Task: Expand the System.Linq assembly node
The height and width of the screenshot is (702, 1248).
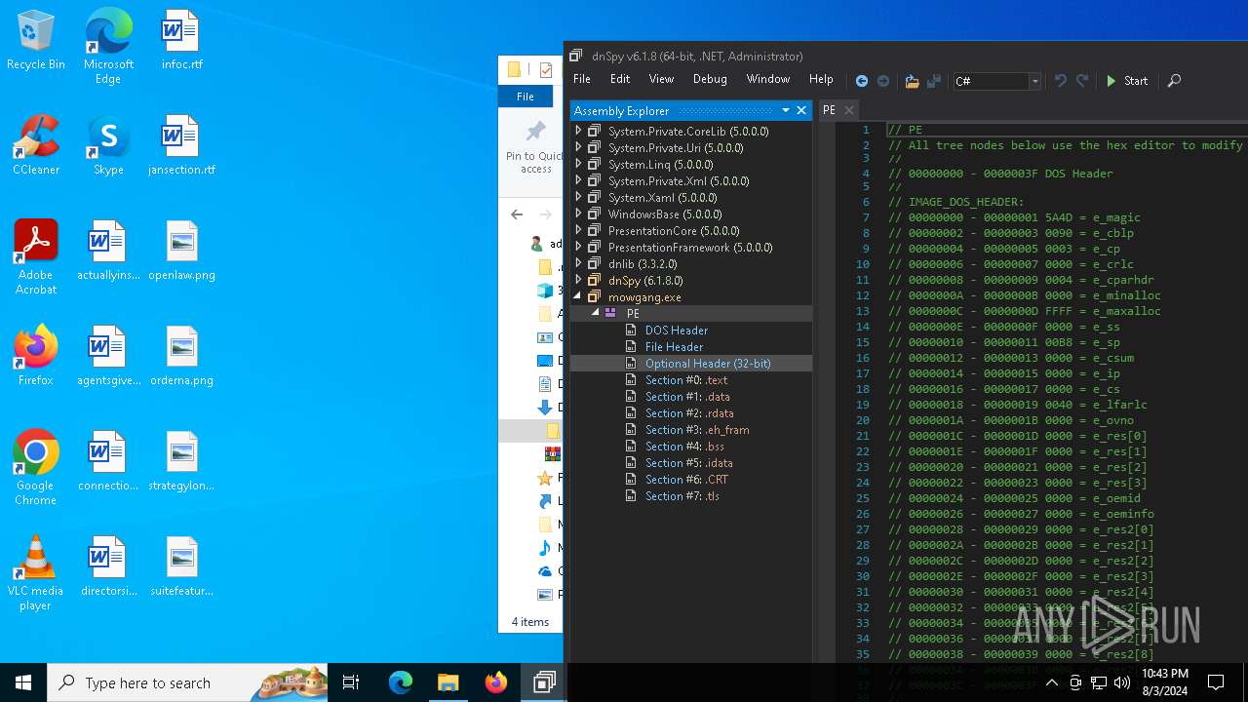Action: (x=578, y=164)
